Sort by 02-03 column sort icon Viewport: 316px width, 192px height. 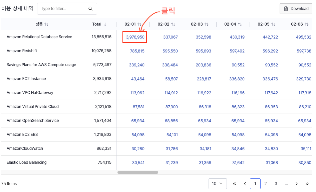tap(207, 24)
